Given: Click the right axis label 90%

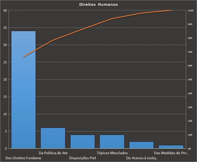Looking at the screenshot, I should [x=190, y=24].
